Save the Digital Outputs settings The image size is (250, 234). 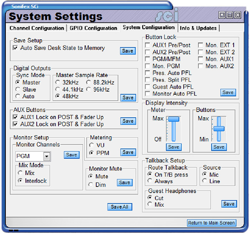point(128,98)
